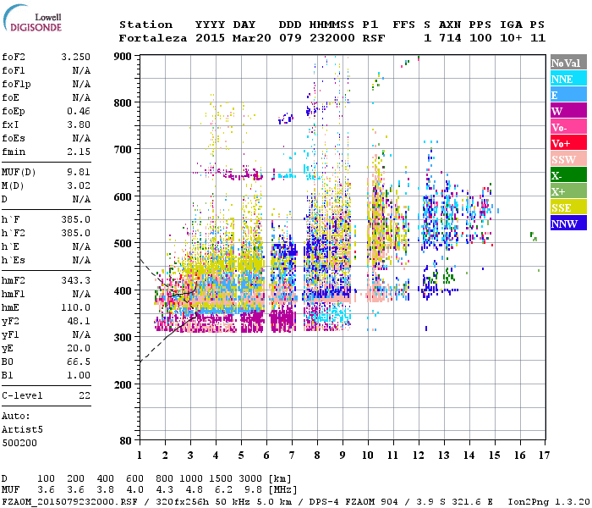The image size is (592, 508).
Task: Click the 10 MHz x-axis label
Action: [368, 456]
